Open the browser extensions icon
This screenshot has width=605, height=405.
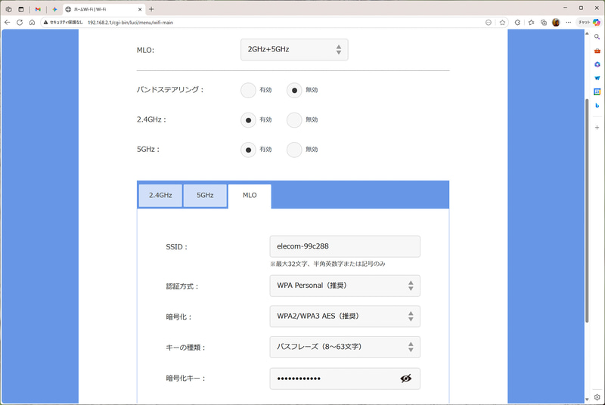click(517, 23)
